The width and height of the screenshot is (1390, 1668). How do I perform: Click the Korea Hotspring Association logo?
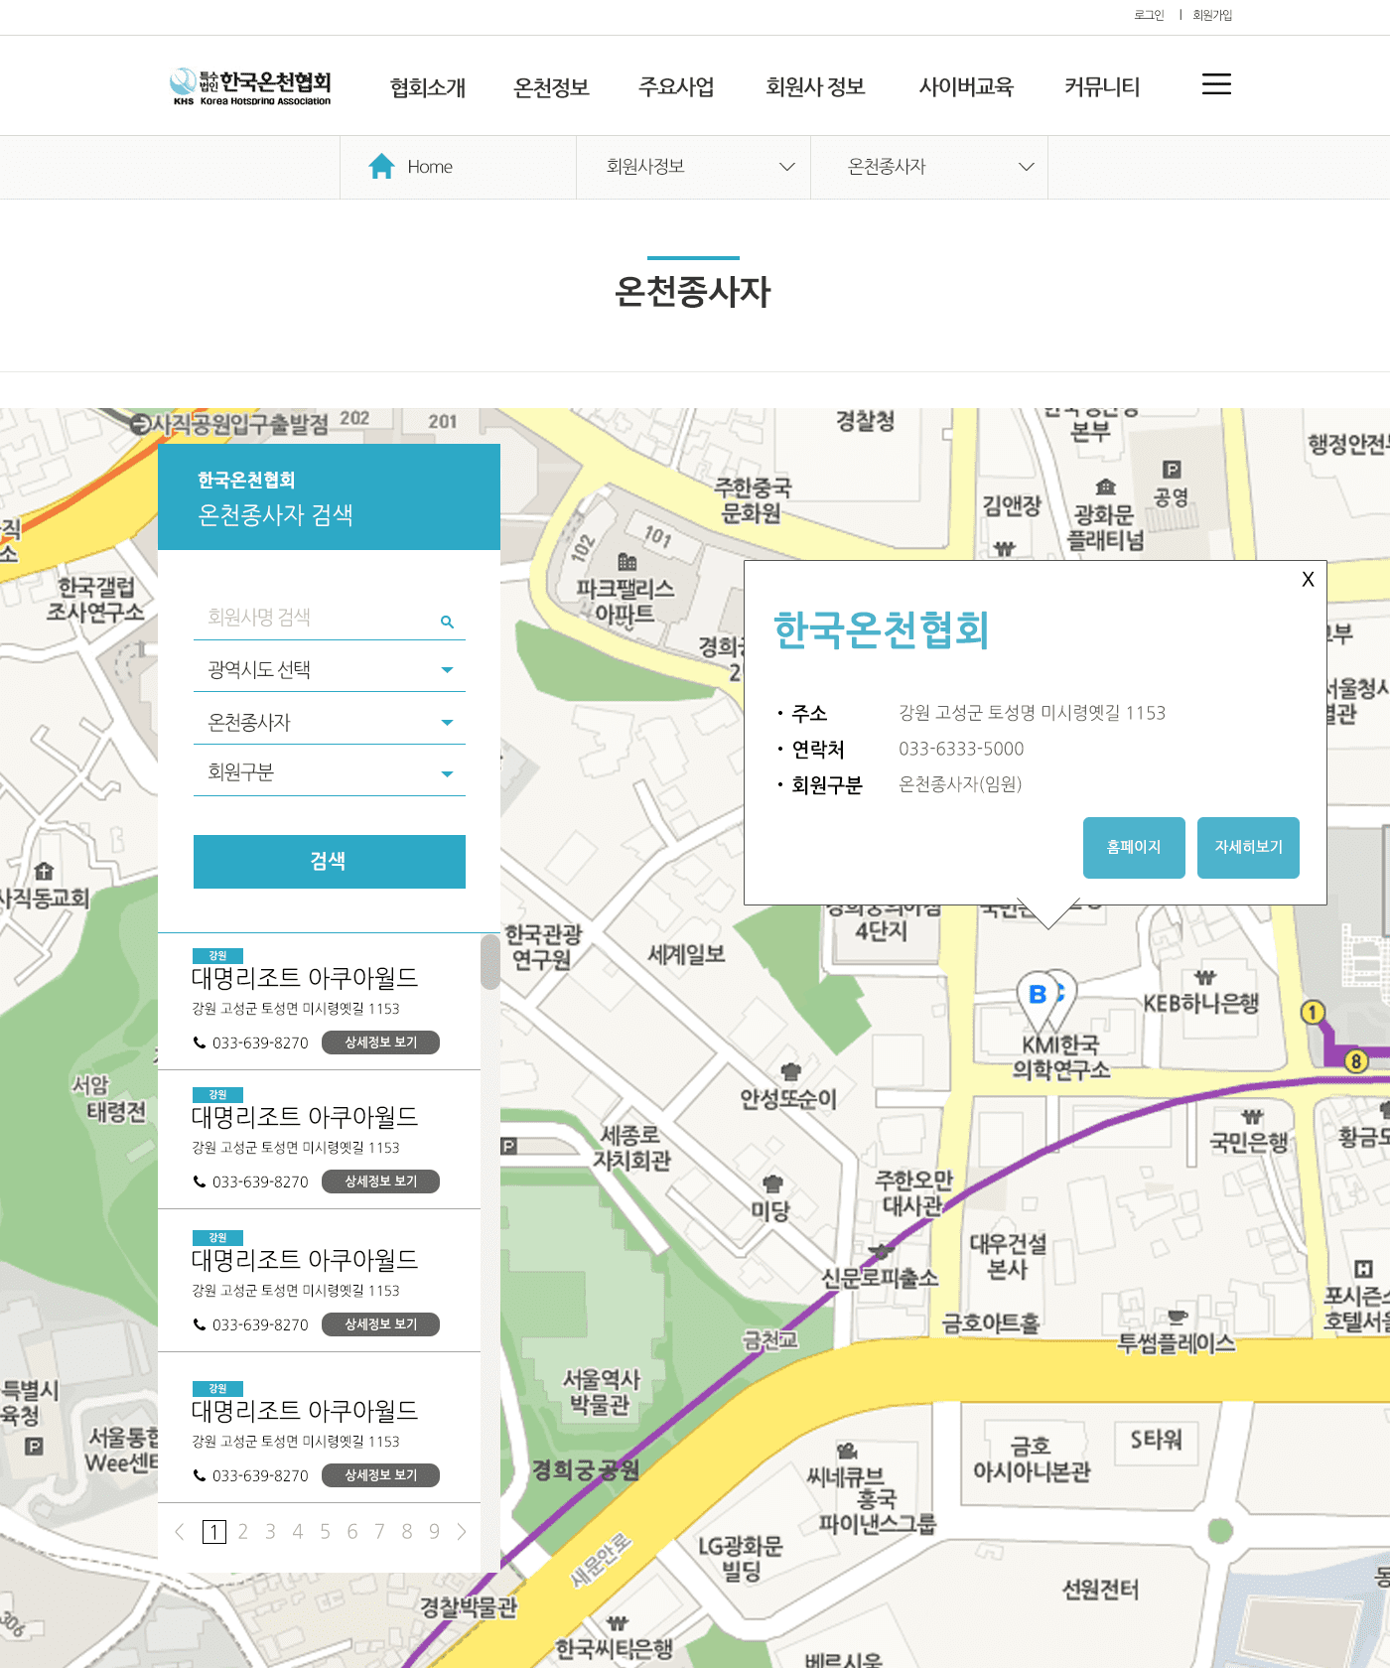pyautogui.click(x=251, y=86)
